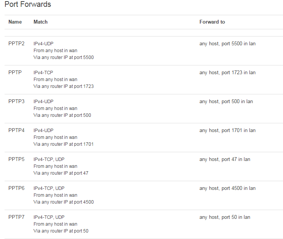Select the PPTP7 rule name
The height and width of the screenshot is (239, 283).
[16, 217]
